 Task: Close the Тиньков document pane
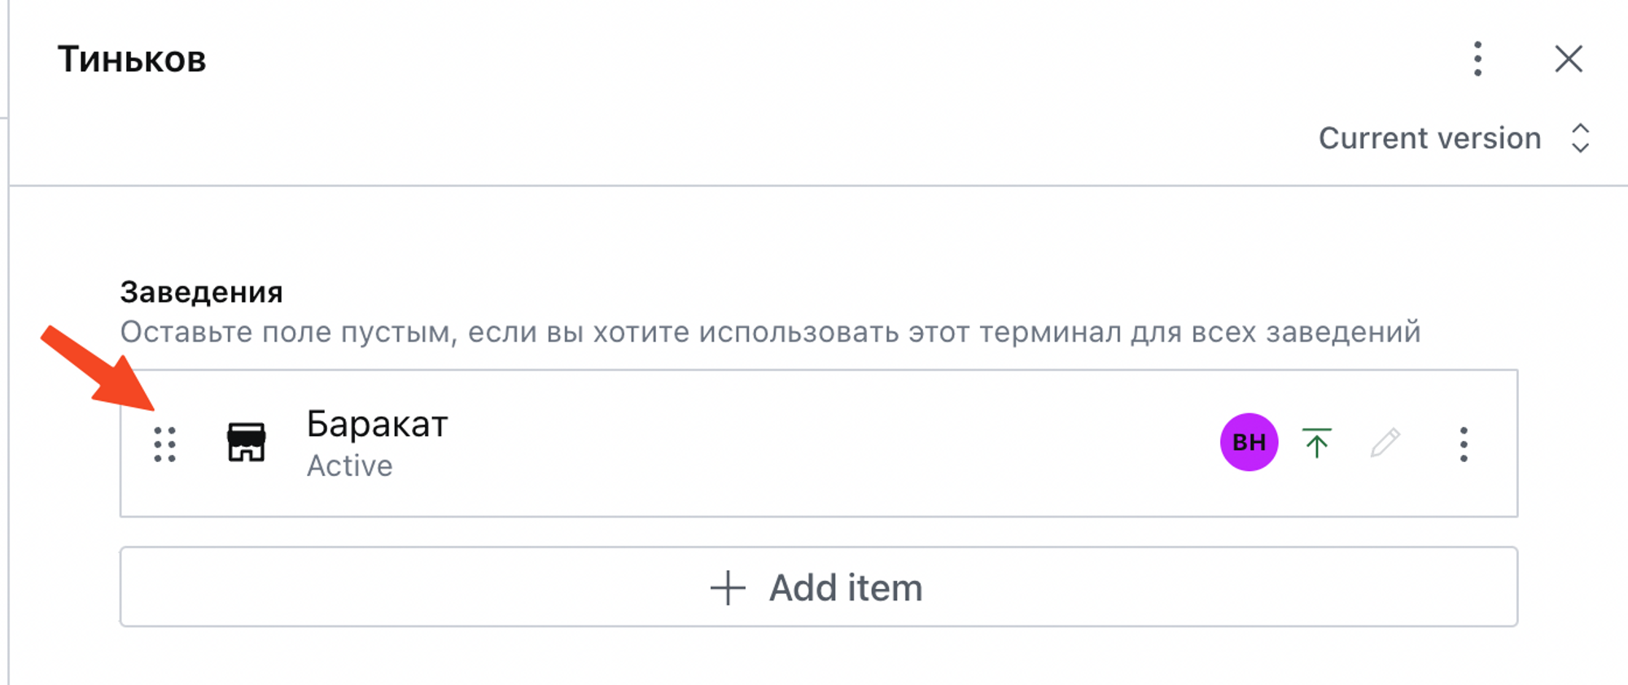point(1569,59)
